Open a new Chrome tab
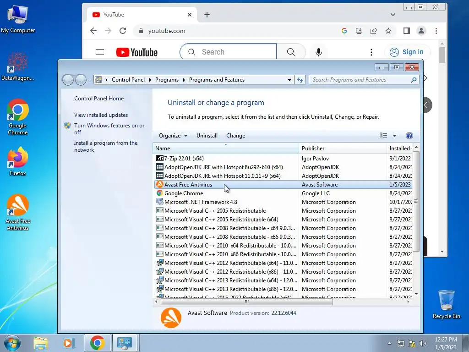 207,15
